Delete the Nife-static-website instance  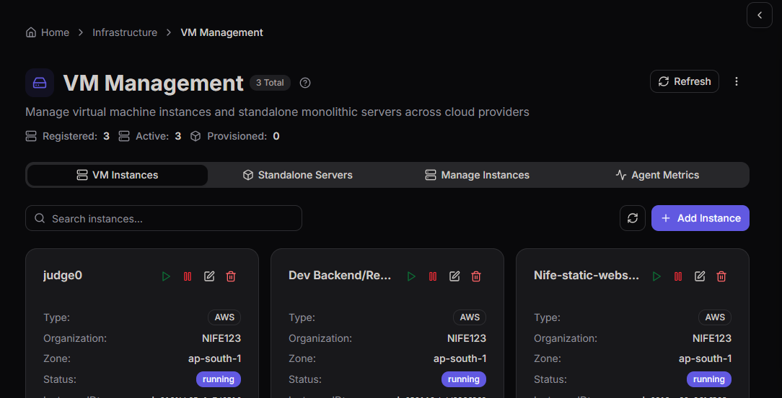tap(721, 276)
